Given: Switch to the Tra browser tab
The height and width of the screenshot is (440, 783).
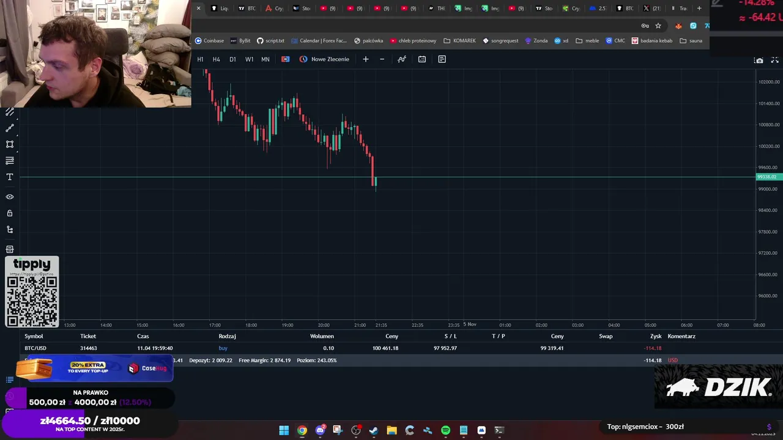Looking at the screenshot, I should point(679,9).
